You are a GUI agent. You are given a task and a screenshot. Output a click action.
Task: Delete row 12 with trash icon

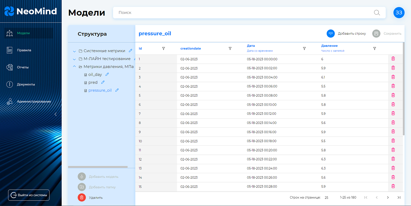(393, 159)
